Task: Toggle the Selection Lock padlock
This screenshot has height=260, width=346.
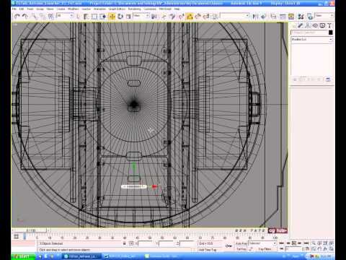Action: click(x=124, y=243)
